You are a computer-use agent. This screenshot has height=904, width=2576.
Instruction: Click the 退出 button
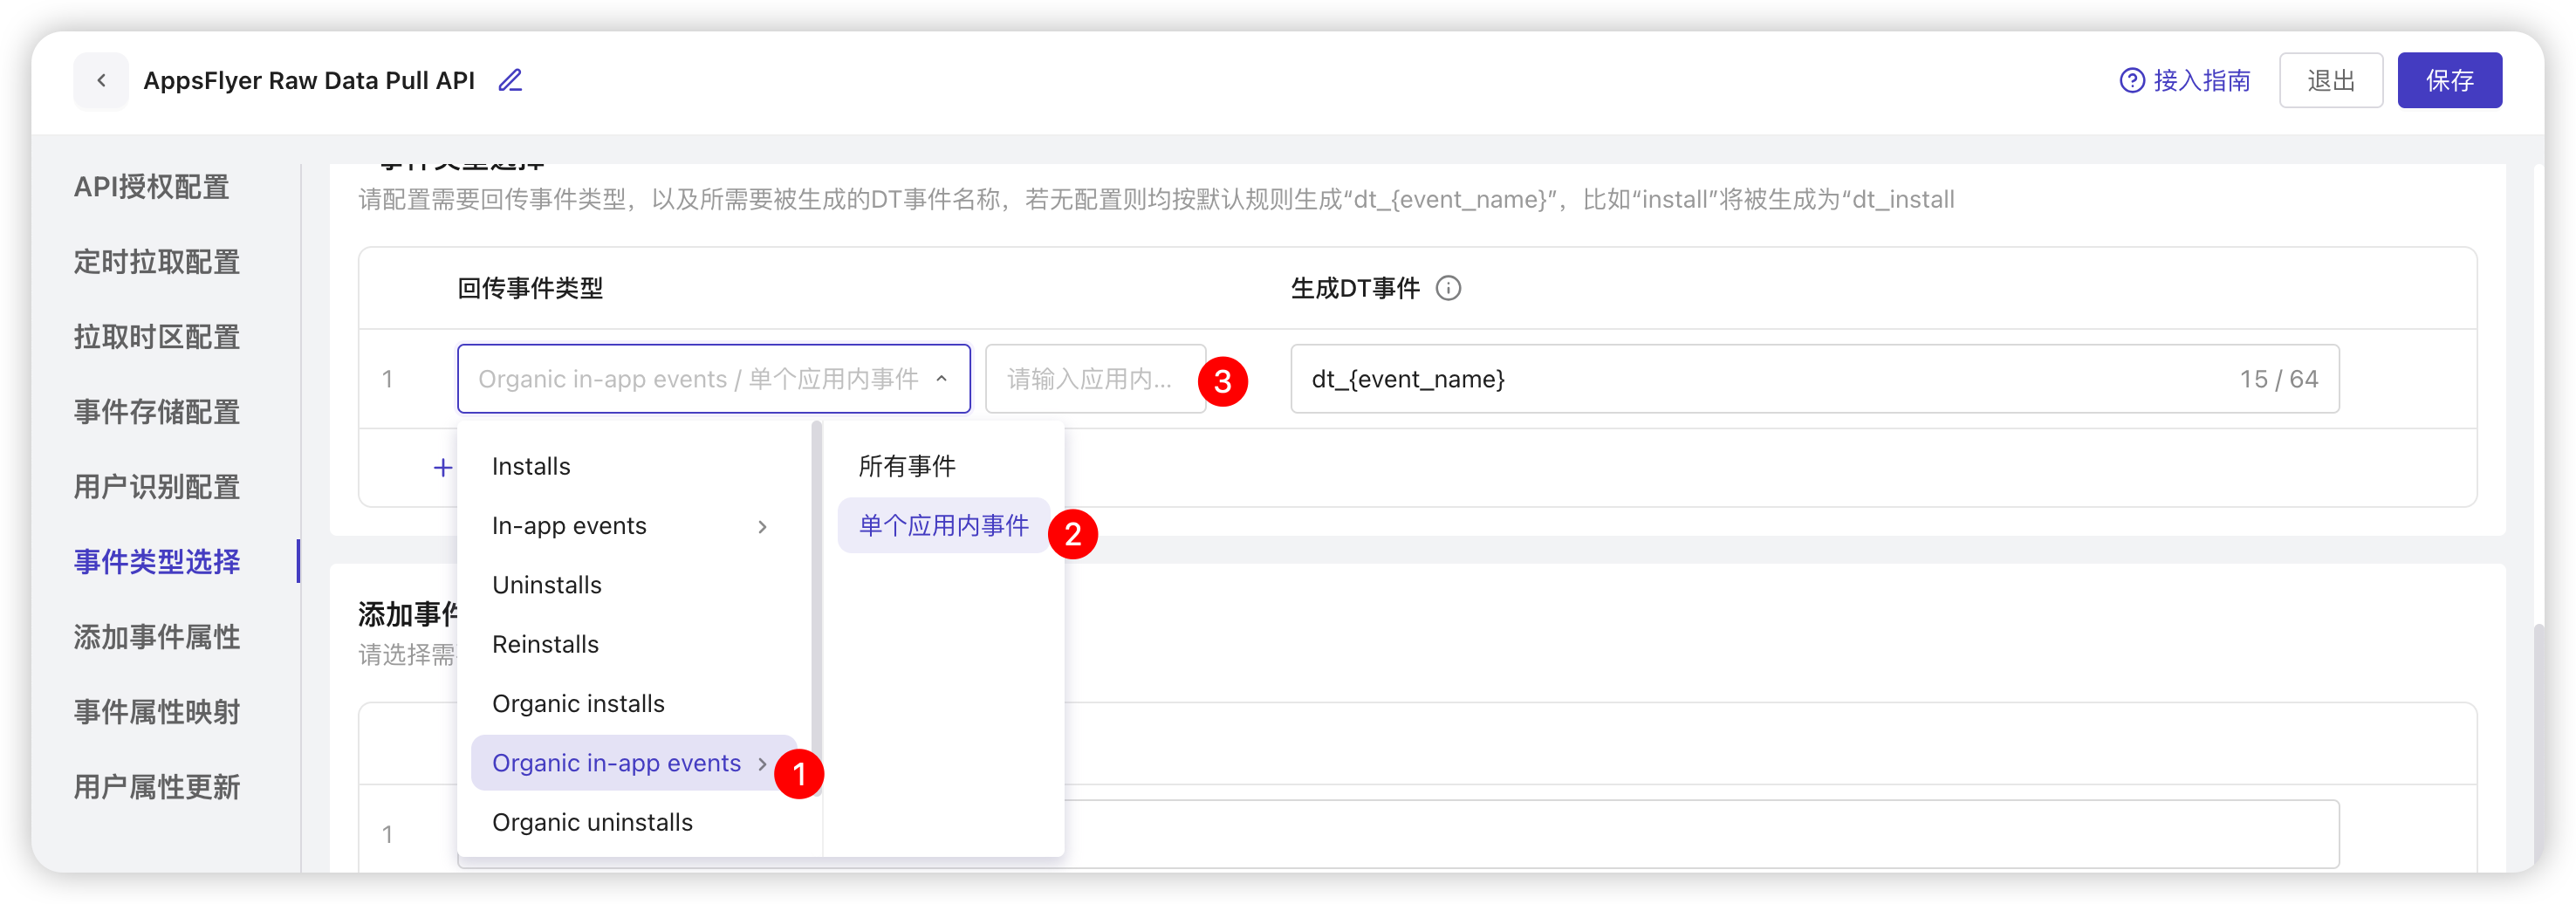pyautogui.click(x=2331, y=80)
